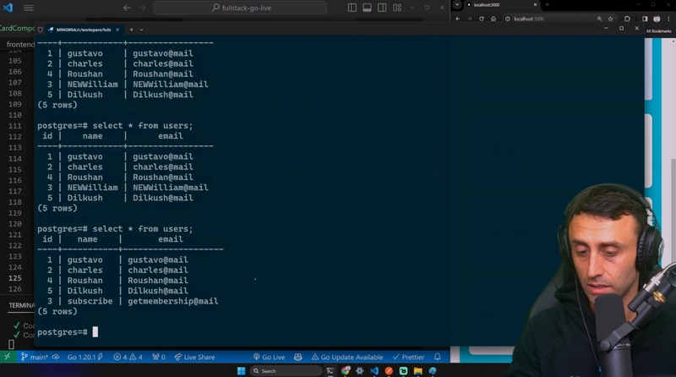Open the fullstack-go-live command center search
Image resolution: width=676 pixels, height=377 pixels.
coord(240,8)
